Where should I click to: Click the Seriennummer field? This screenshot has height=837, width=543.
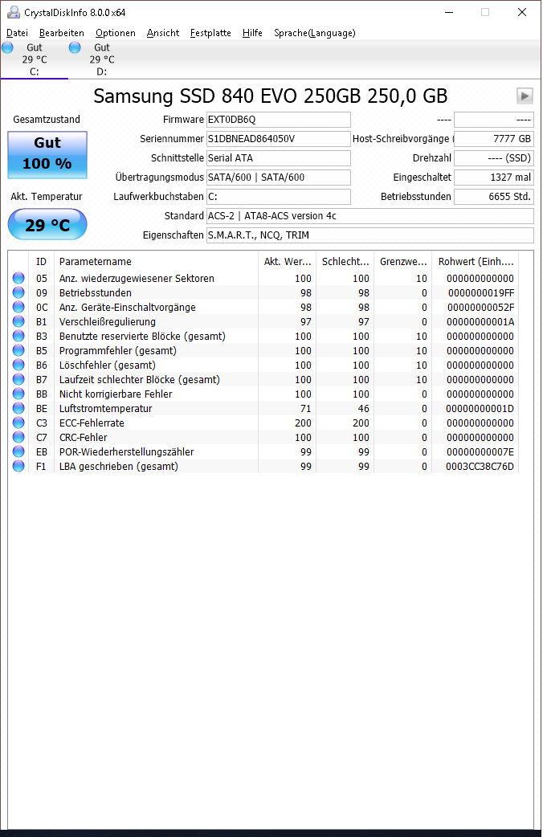pyautogui.click(x=279, y=139)
